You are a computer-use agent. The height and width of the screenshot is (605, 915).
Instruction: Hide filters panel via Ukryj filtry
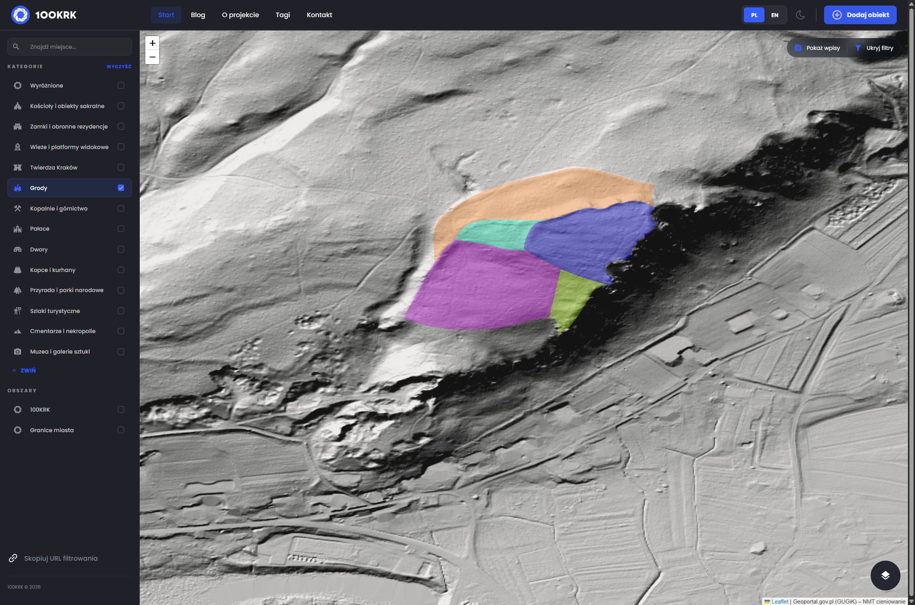(874, 48)
